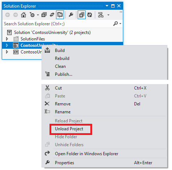Click the highlighted web project icon
Viewport: 172px width, 170px height.
tap(16, 45)
